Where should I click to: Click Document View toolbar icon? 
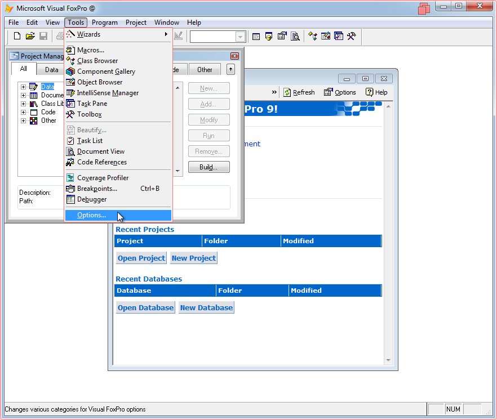point(295,37)
